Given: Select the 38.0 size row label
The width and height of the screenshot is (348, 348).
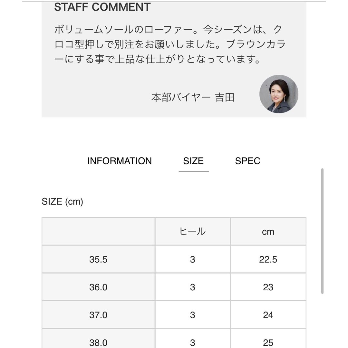Looking at the screenshot, I should coord(98,343).
